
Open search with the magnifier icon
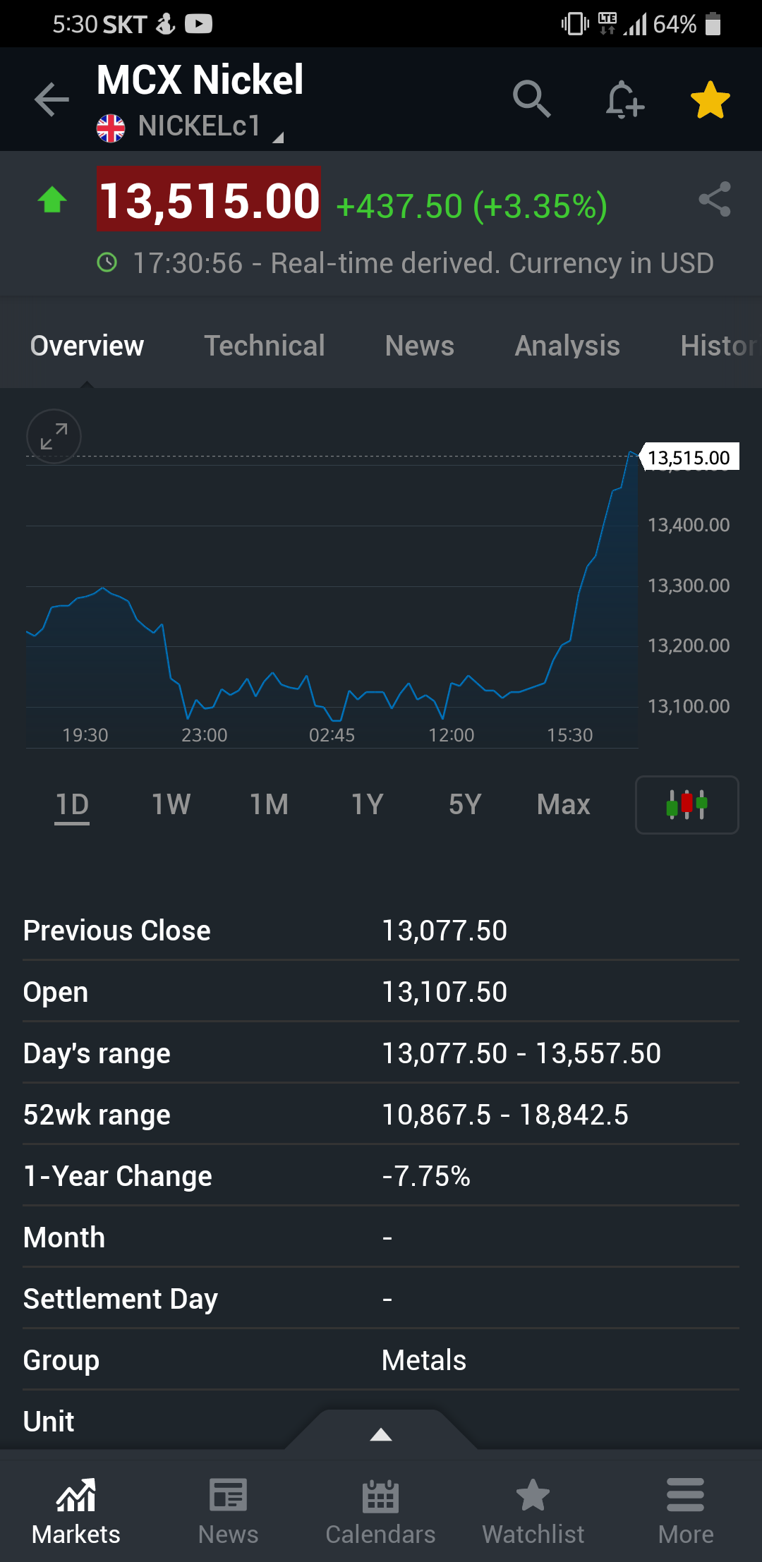coord(532,99)
